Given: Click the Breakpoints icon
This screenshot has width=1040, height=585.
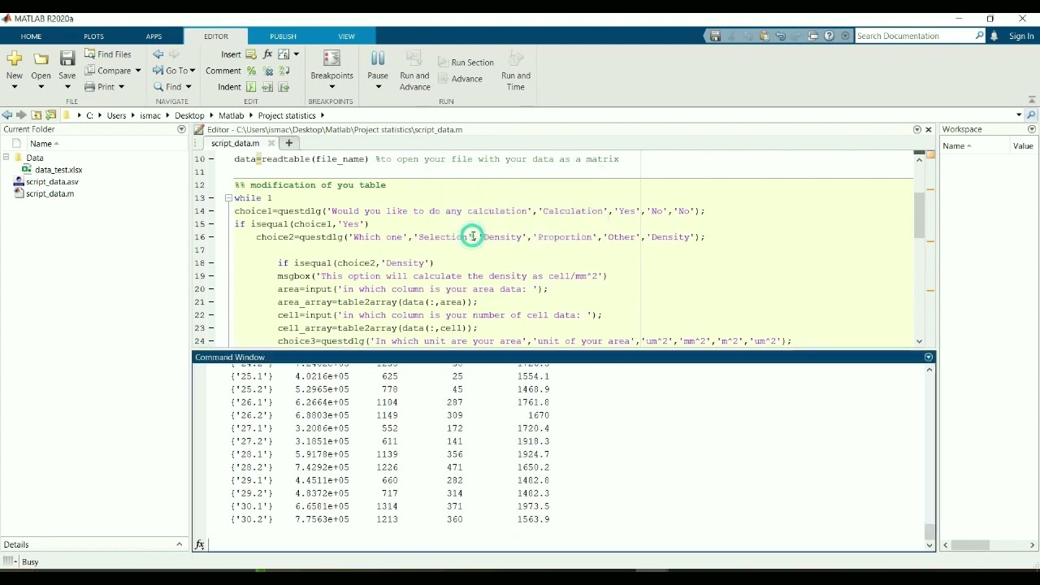Looking at the screenshot, I should tap(331, 58).
